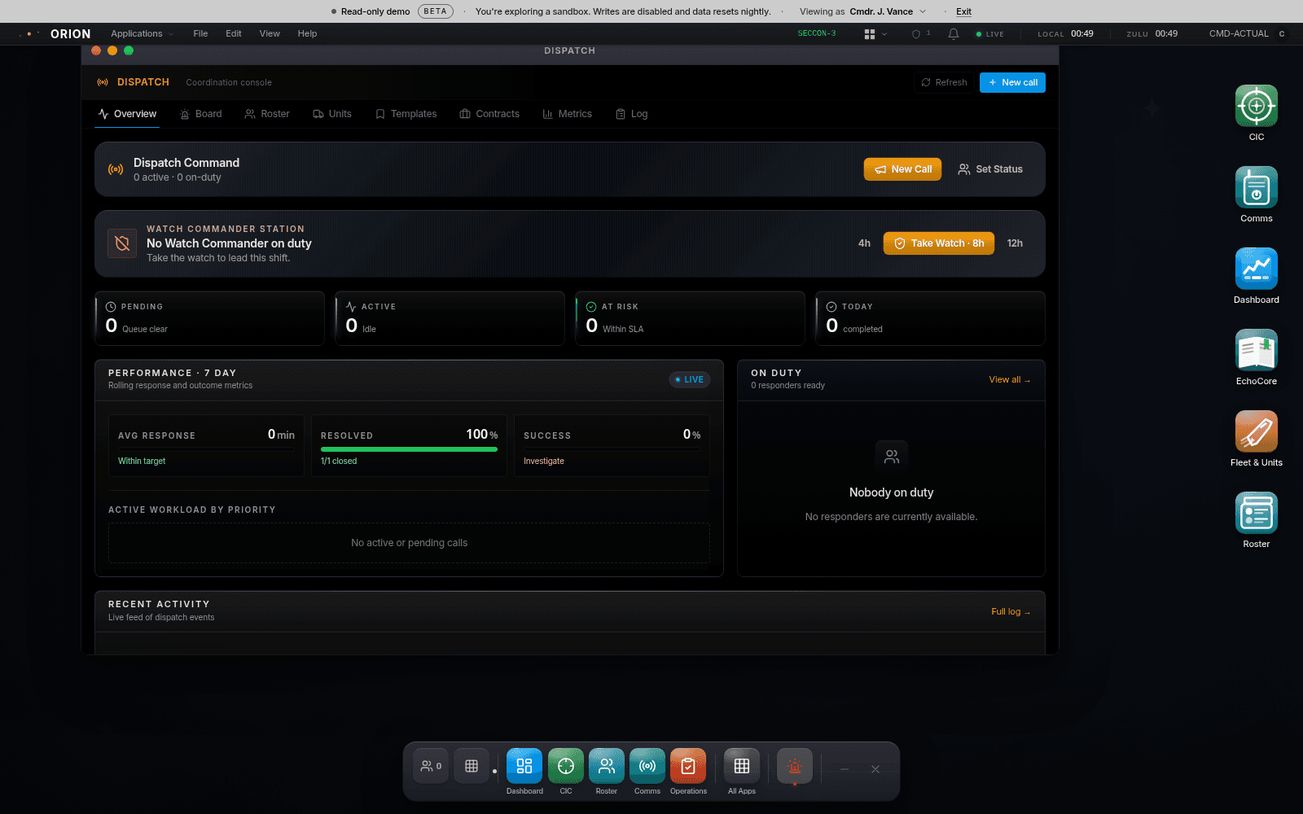
Task: Open Comms from the dock
Action: 647,766
